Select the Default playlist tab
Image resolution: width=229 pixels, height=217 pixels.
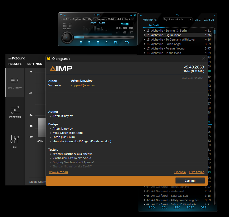pyautogui.click(x=154, y=26)
